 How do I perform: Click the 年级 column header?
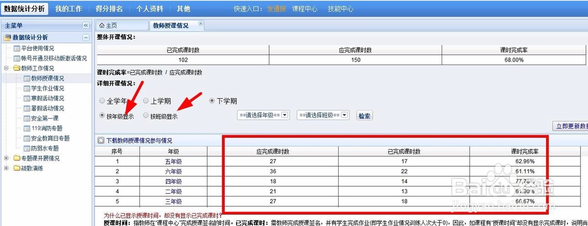click(x=173, y=151)
